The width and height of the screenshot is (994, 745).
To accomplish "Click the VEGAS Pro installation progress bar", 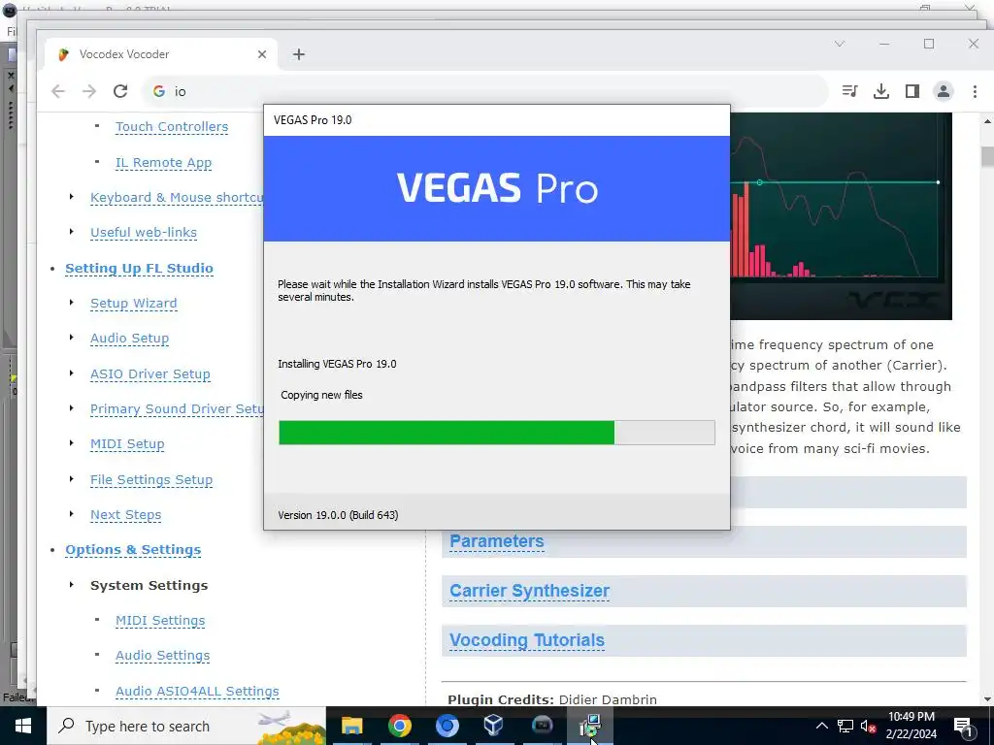I will 496,433.
